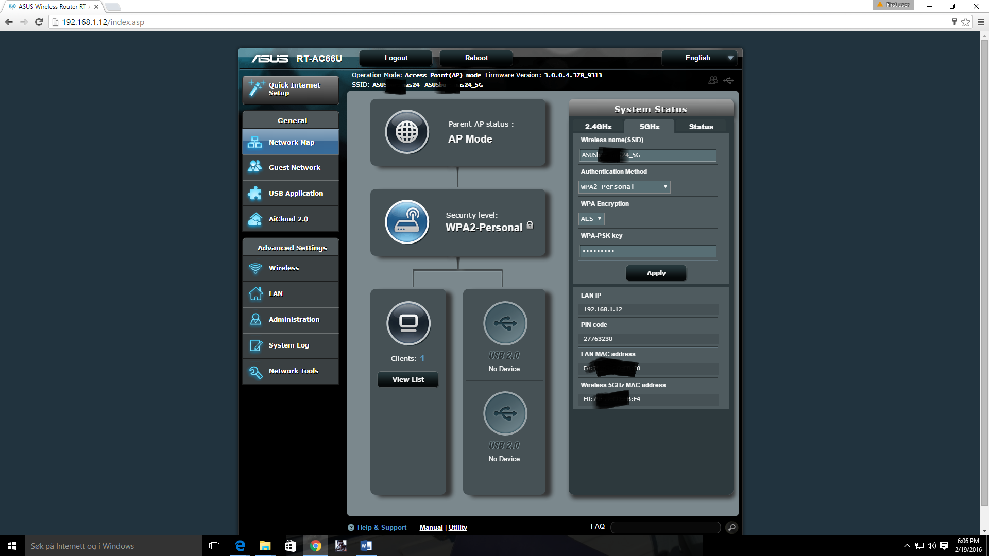Click the Guest Network people icon
Viewport: 989px width, 556px height.
pyautogui.click(x=255, y=167)
